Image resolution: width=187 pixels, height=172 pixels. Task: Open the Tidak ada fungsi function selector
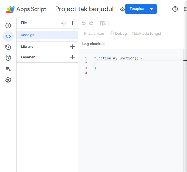point(146,33)
